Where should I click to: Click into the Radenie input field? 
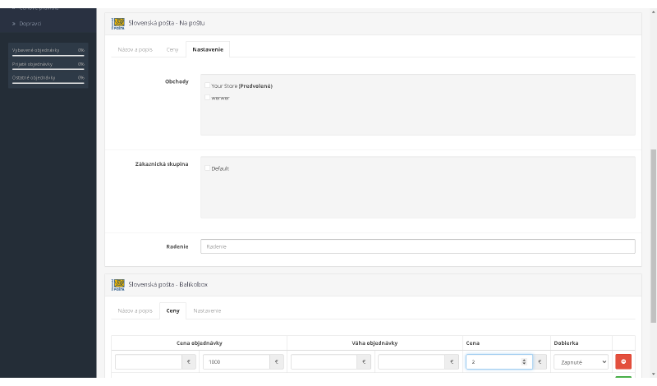click(417, 246)
